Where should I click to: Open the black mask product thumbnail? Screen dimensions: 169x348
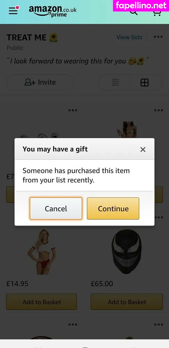pyautogui.click(x=127, y=251)
